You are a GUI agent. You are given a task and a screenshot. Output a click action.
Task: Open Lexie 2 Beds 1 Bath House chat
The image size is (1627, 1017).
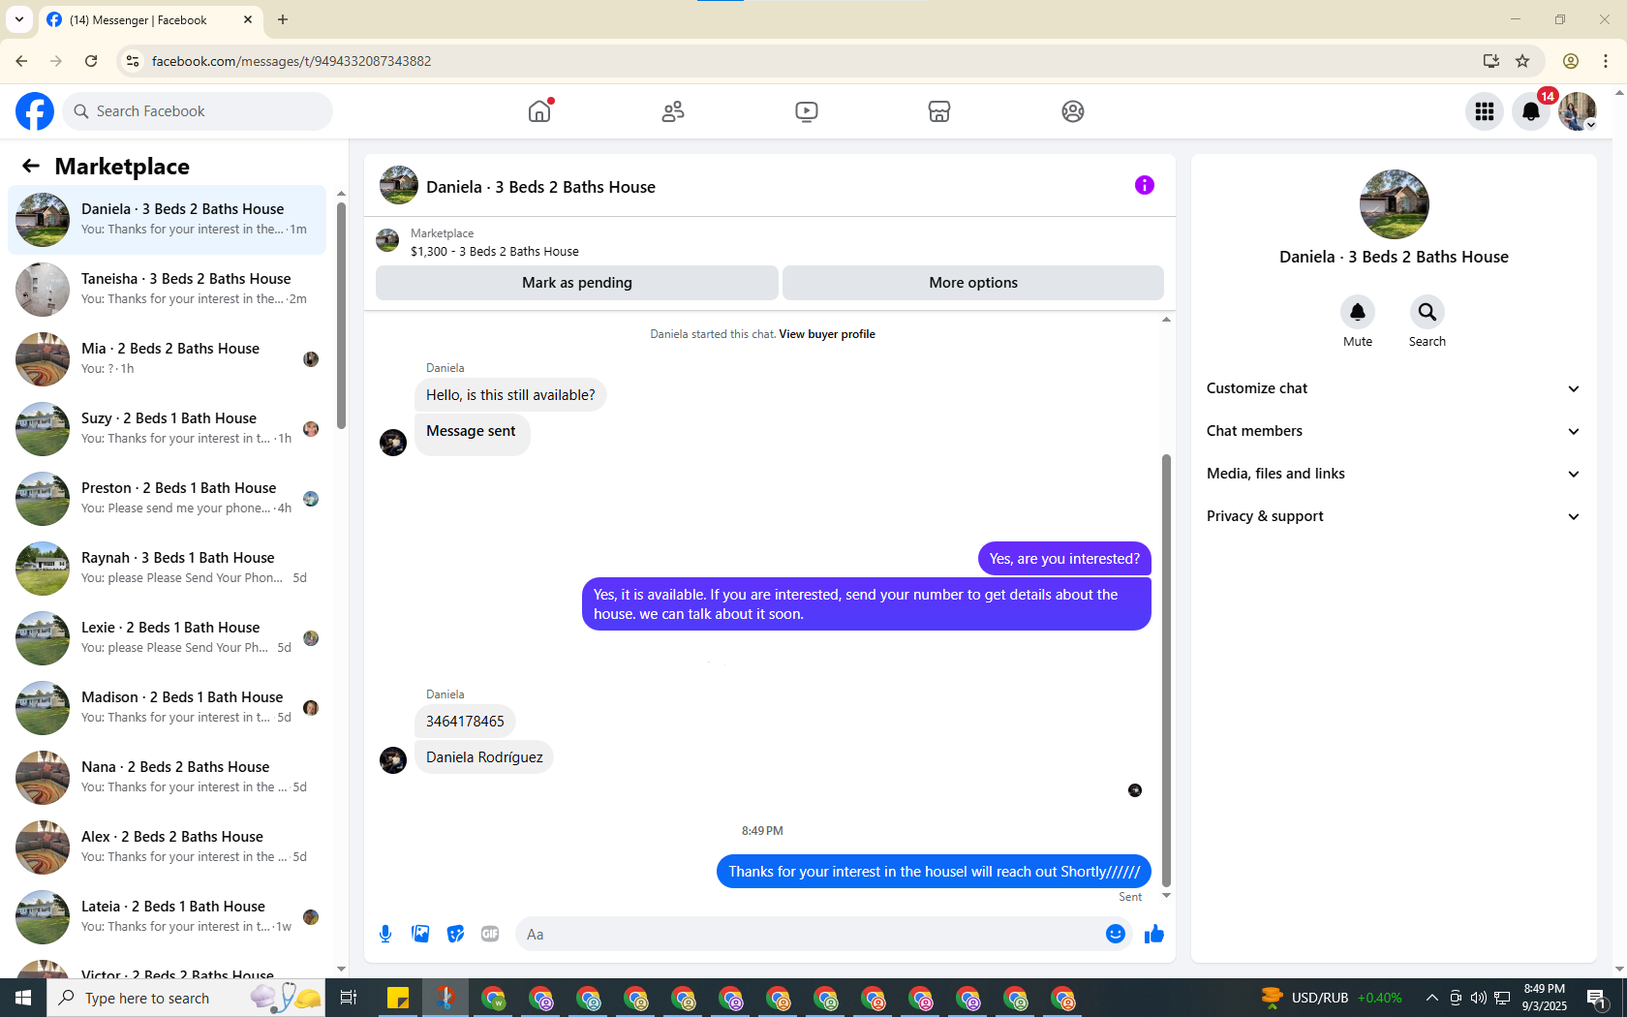tap(167, 638)
